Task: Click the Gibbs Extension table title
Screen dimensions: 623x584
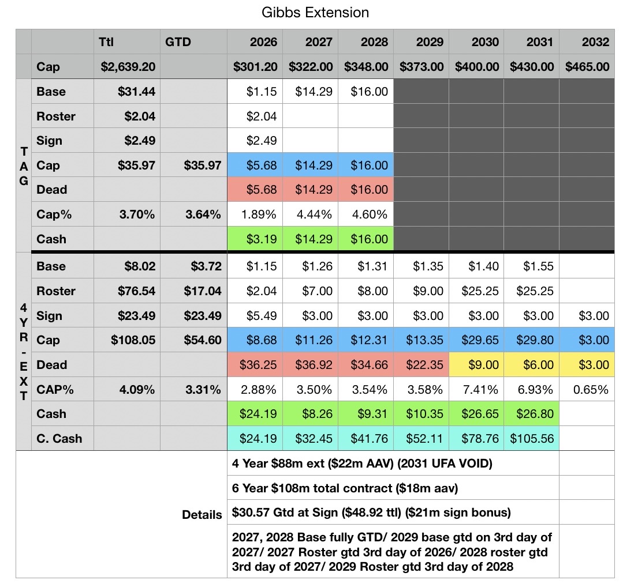Action: (311, 12)
